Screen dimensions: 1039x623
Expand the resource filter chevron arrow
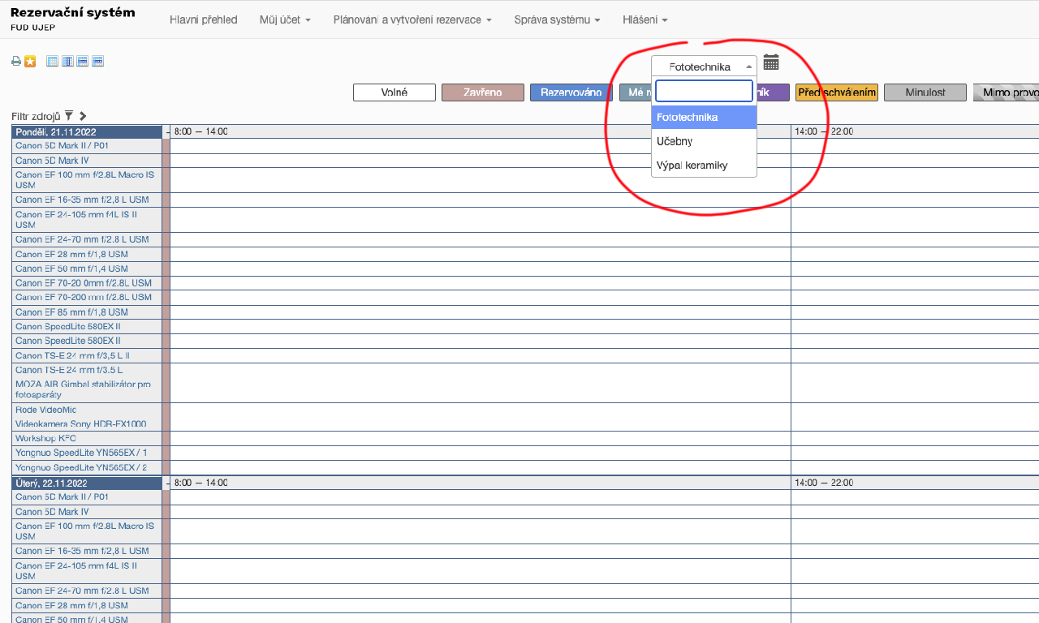pos(83,116)
